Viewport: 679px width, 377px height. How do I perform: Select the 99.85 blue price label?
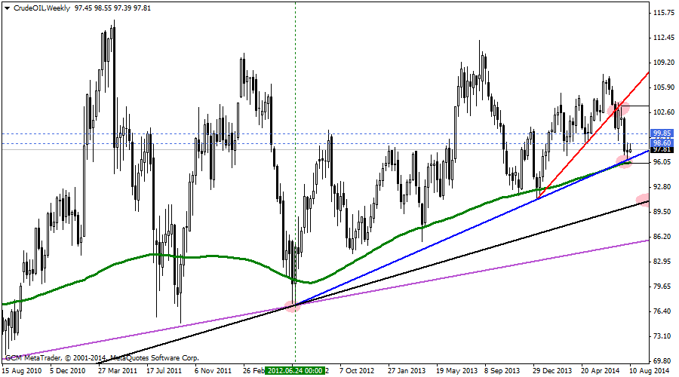point(662,133)
